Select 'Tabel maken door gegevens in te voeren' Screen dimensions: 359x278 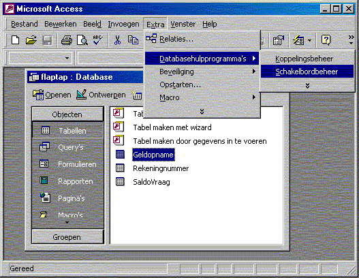click(200, 141)
